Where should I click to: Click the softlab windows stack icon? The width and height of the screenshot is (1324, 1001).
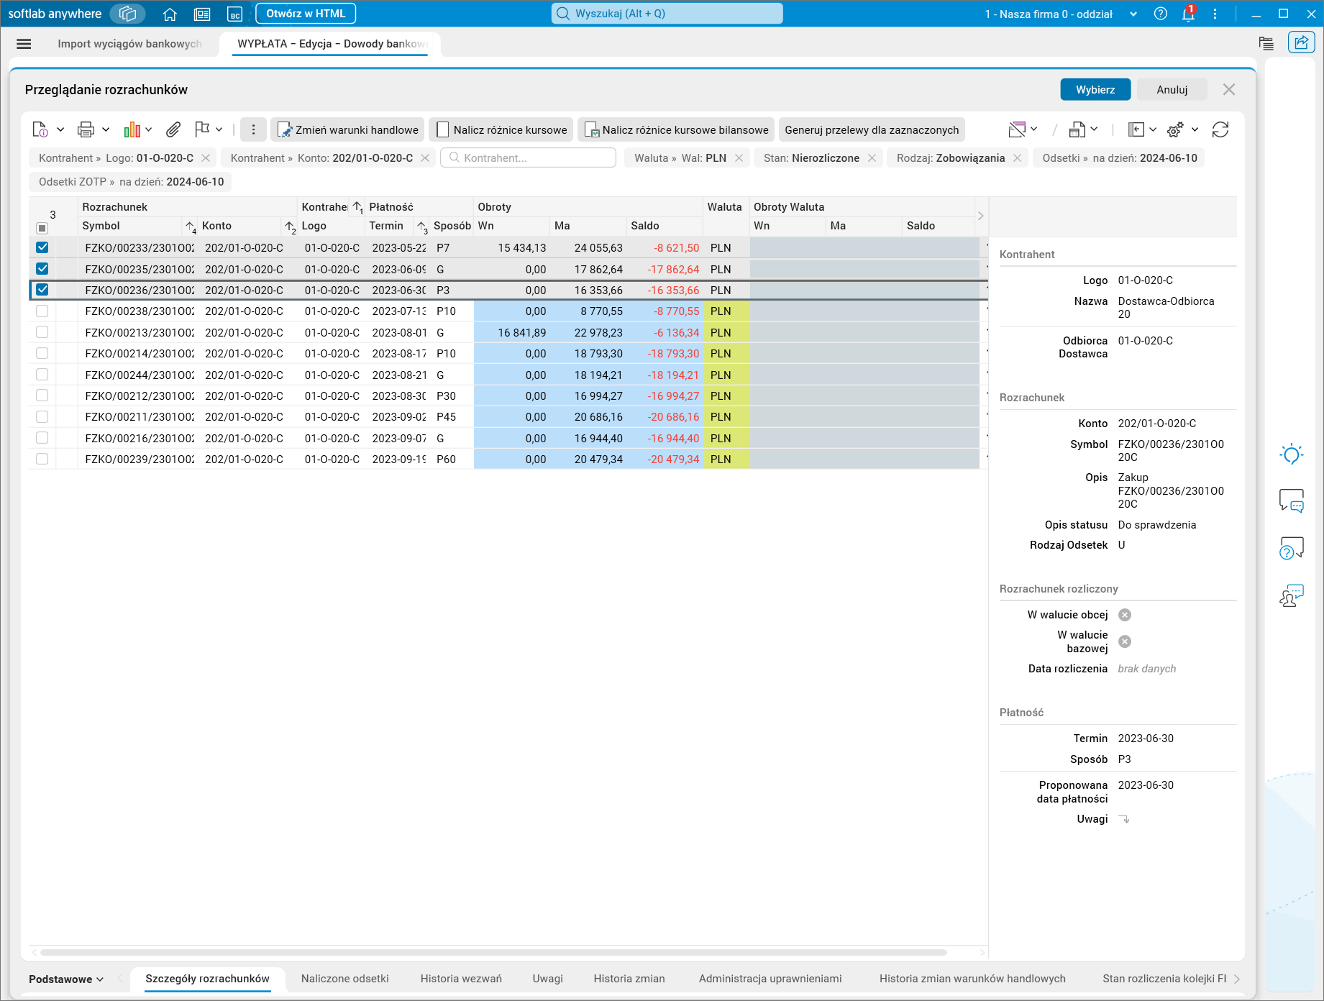128,14
